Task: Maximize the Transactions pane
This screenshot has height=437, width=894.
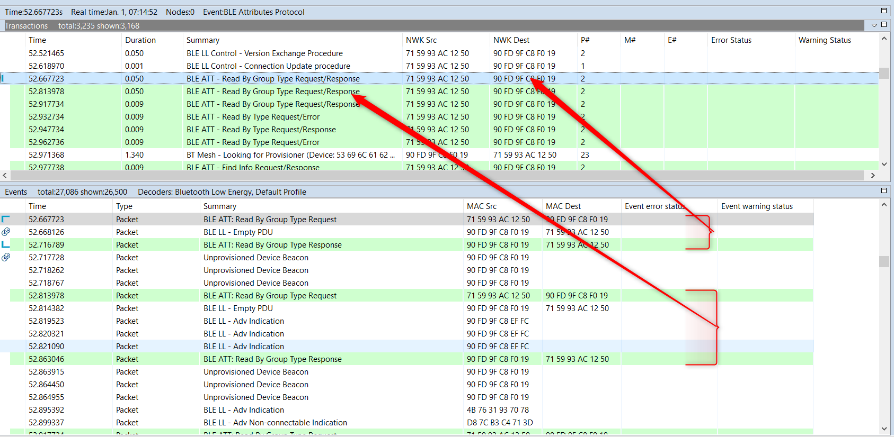Action: 883,25
